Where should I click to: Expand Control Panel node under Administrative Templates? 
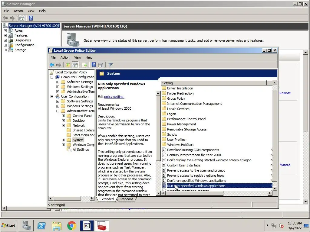click(x=63, y=116)
